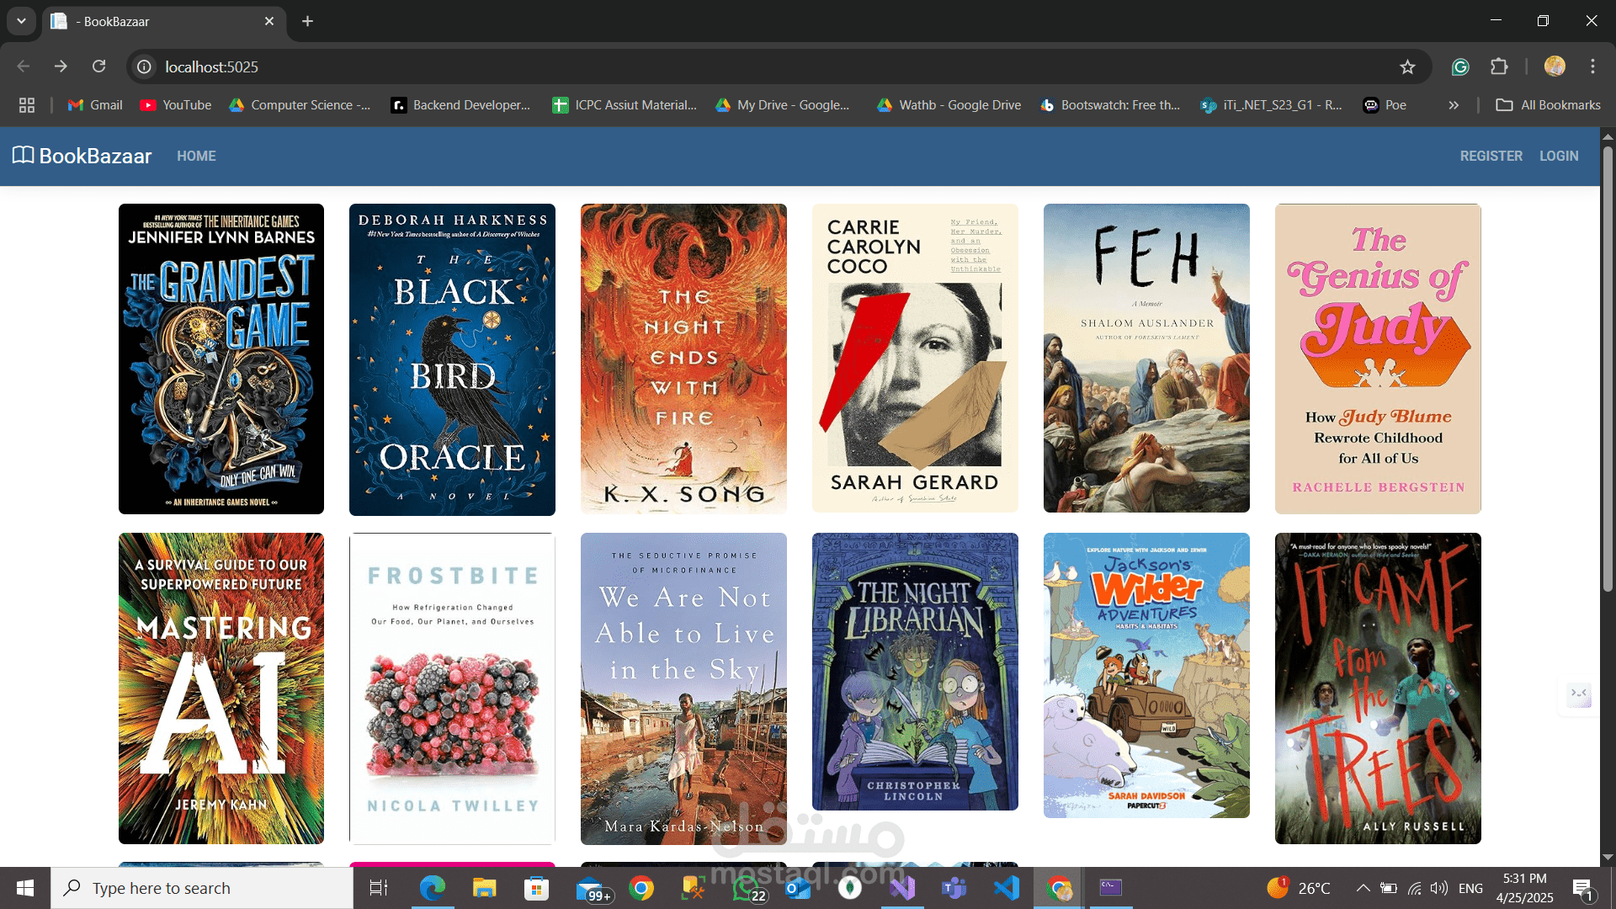Image resolution: width=1616 pixels, height=909 pixels.
Task: Click the page vertical scrollbar thumb
Action: pyautogui.click(x=1608, y=368)
